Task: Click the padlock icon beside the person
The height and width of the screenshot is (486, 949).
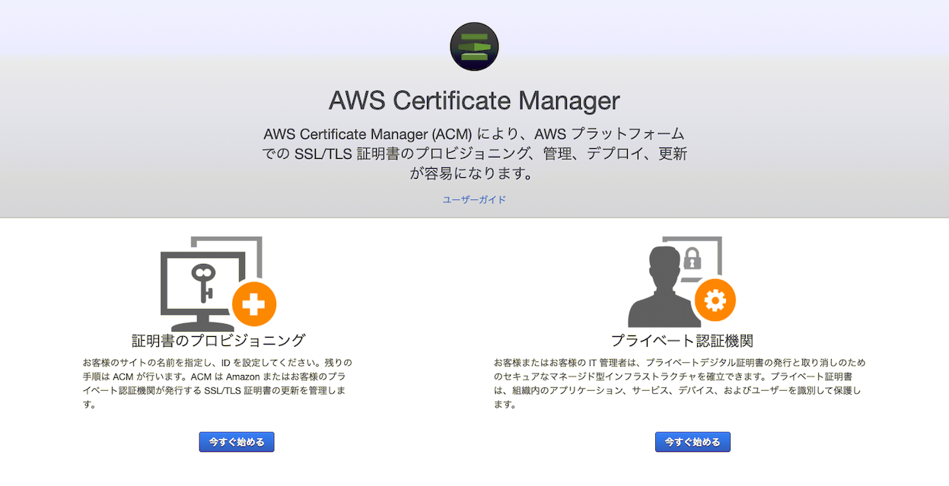Action: [x=693, y=258]
